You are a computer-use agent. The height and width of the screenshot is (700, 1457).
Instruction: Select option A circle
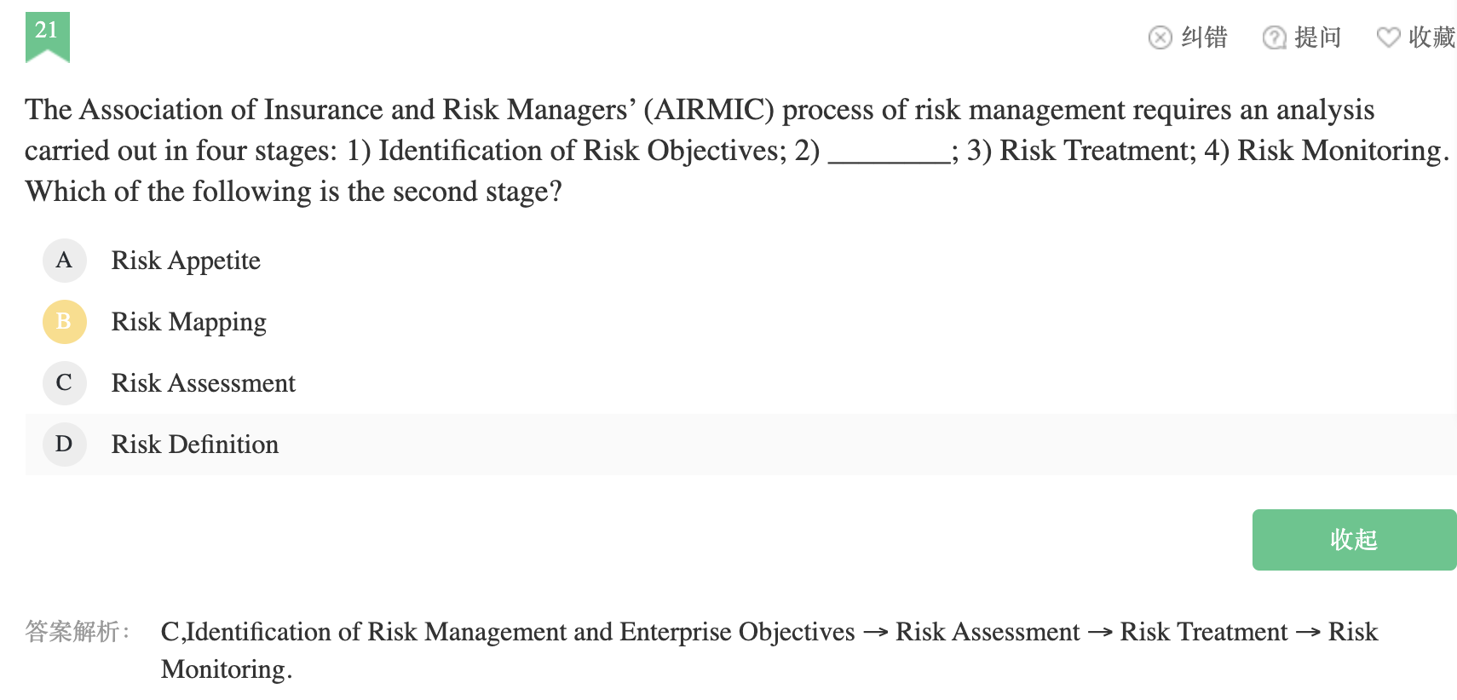64,261
